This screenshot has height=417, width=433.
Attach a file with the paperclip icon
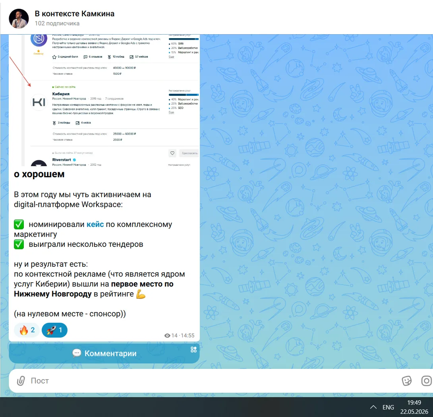tap(21, 381)
